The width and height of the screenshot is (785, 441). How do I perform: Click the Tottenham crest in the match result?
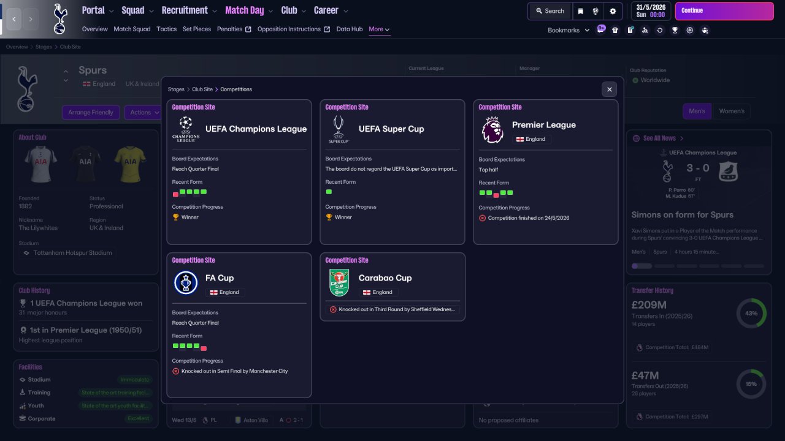pyautogui.click(x=667, y=170)
